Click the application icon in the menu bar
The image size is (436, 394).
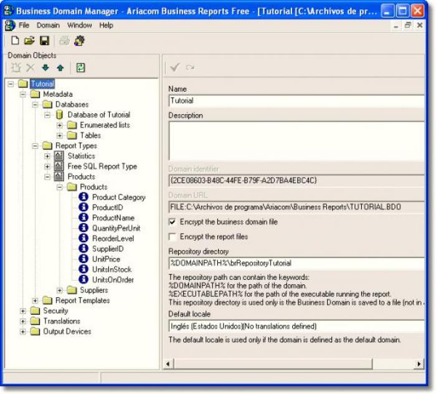coord(10,26)
